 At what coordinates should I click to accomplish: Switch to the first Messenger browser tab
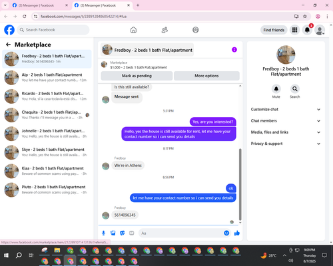(x=41, y=5)
